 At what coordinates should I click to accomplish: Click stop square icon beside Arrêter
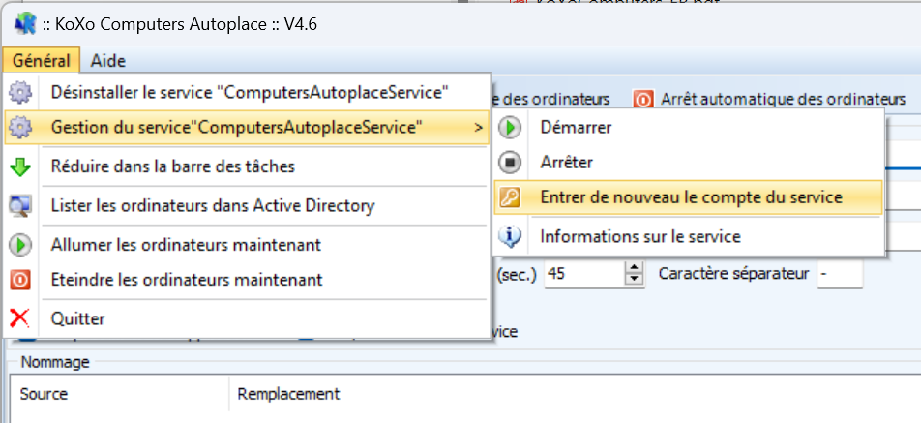[510, 163]
